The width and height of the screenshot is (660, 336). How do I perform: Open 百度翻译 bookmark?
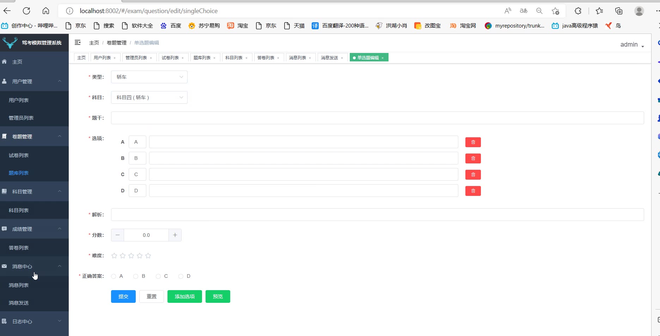click(340, 25)
